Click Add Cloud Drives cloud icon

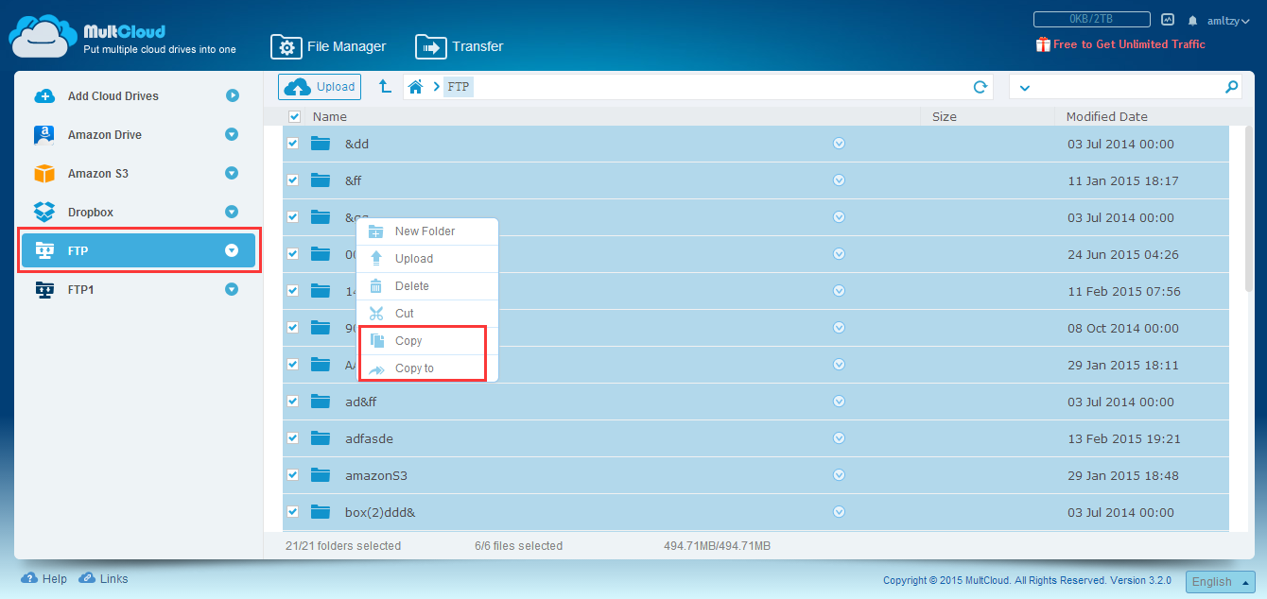click(44, 95)
